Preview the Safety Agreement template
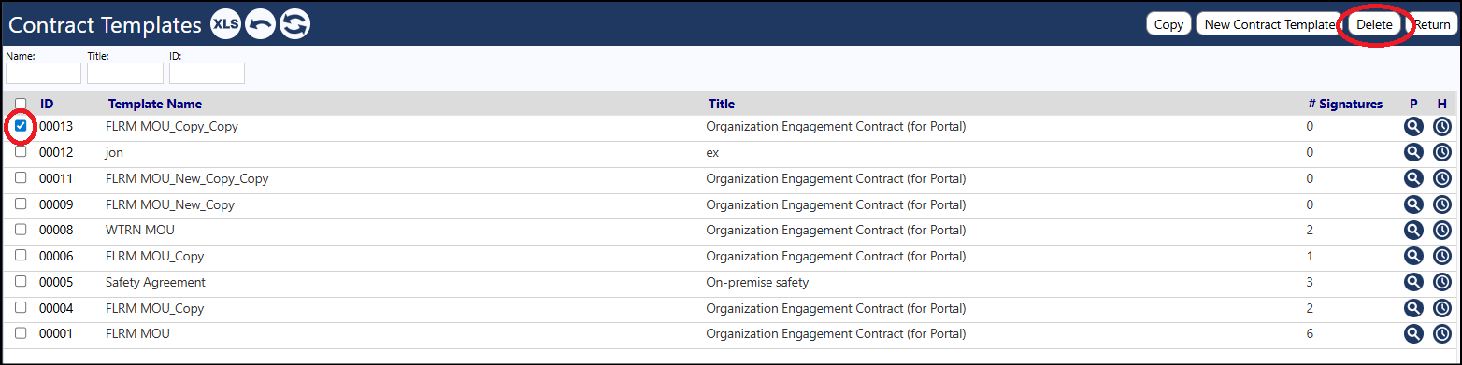This screenshot has height=365, width=1462. (1413, 282)
